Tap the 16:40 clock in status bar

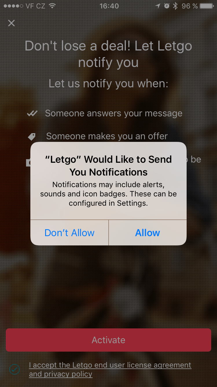click(x=109, y=6)
